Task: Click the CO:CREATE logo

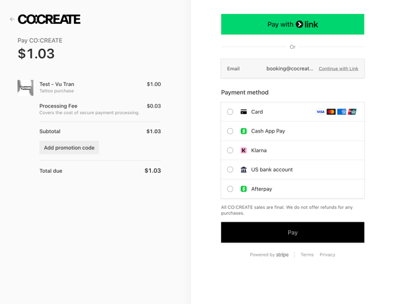Action: (x=49, y=20)
